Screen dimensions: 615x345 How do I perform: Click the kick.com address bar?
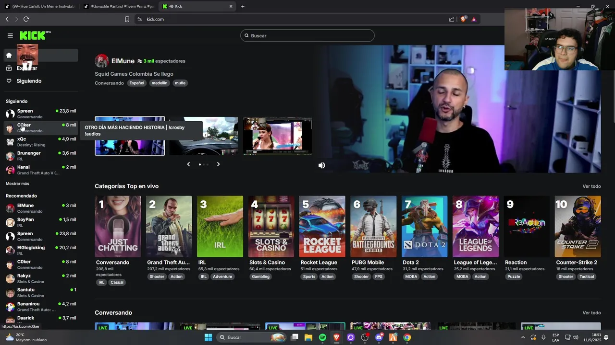[x=288, y=19]
